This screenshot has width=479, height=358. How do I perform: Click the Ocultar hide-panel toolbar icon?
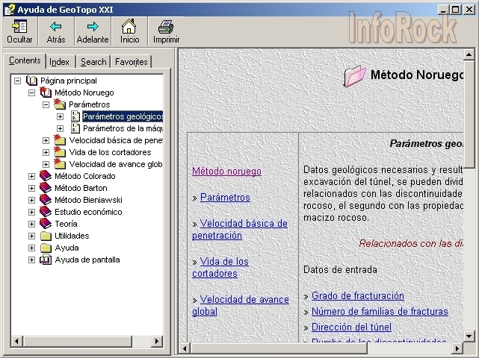19,27
